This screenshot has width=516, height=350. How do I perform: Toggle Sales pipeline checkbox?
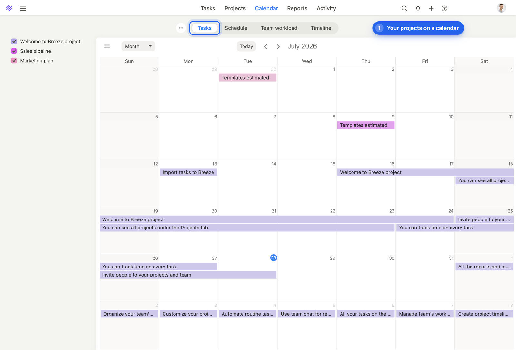pos(14,51)
